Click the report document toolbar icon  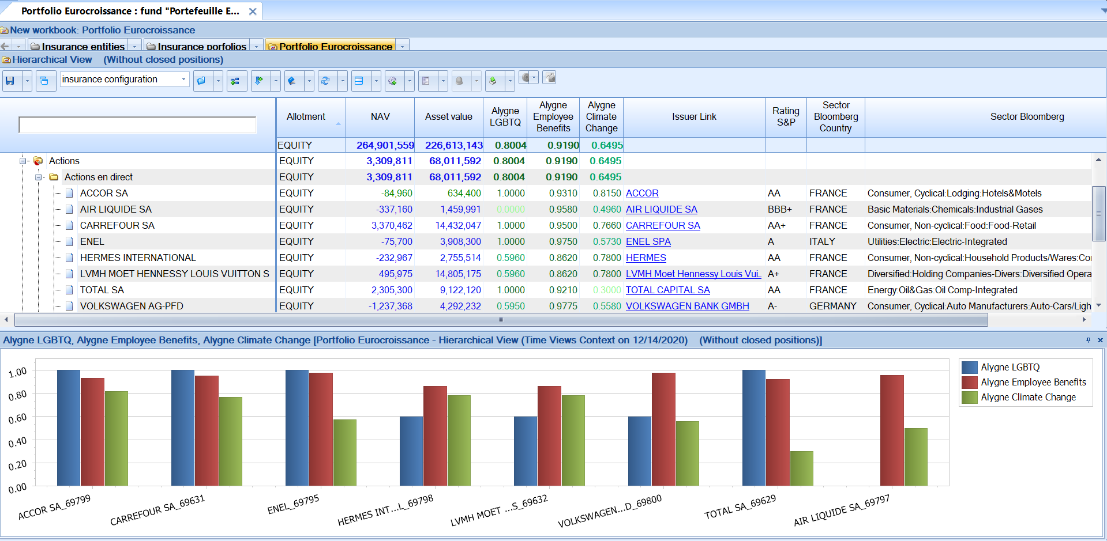pyautogui.click(x=426, y=81)
